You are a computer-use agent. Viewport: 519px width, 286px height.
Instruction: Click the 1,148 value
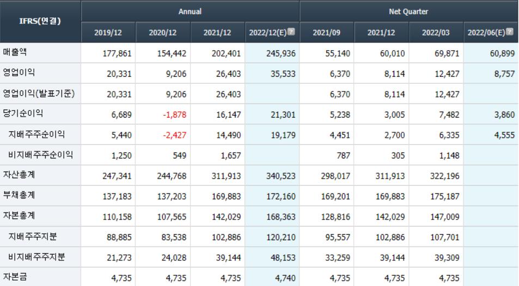click(x=449, y=156)
